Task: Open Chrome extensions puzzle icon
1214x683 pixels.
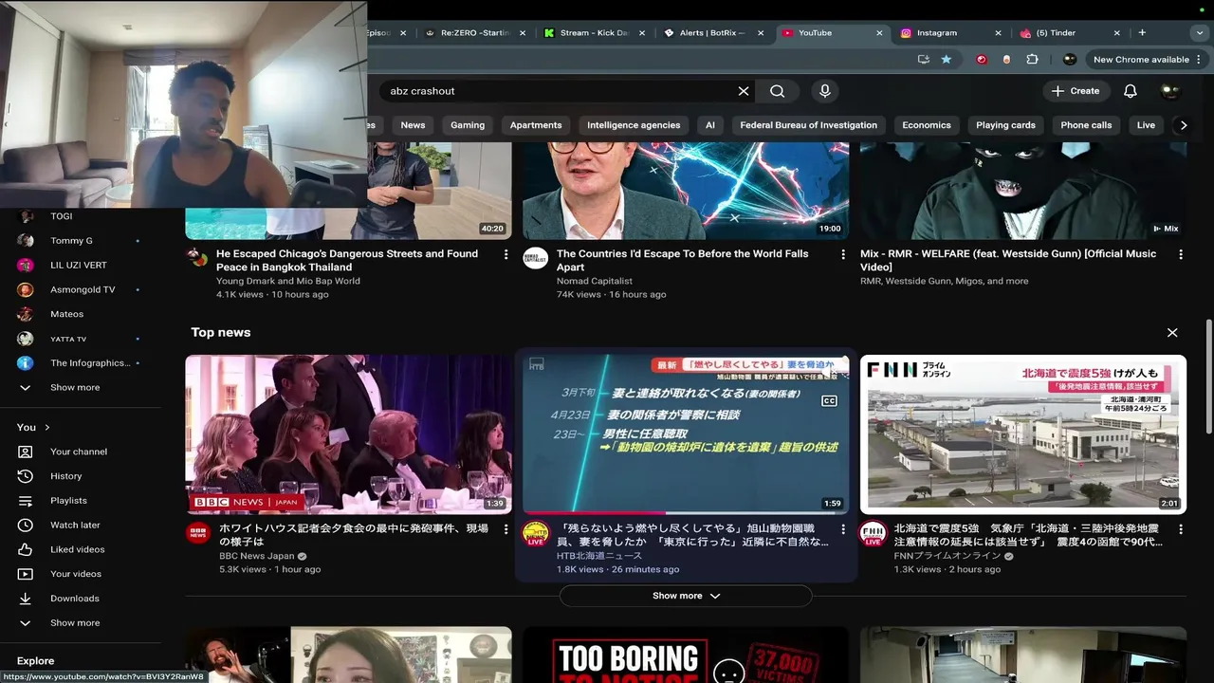Action: point(1032,59)
